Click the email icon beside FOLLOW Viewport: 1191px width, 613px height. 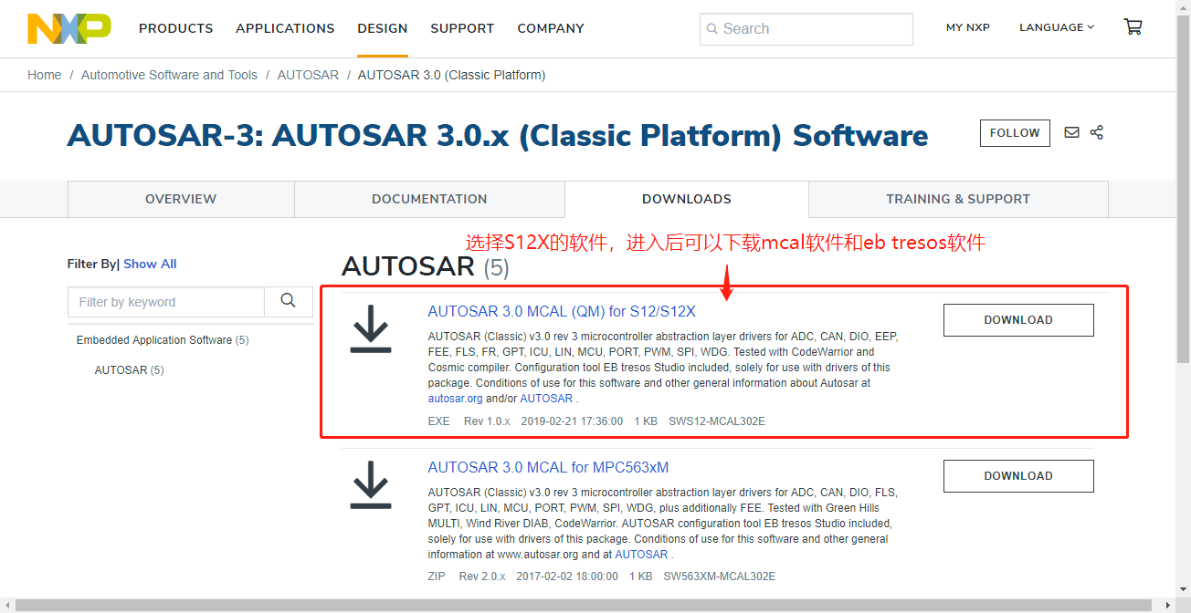(1070, 132)
